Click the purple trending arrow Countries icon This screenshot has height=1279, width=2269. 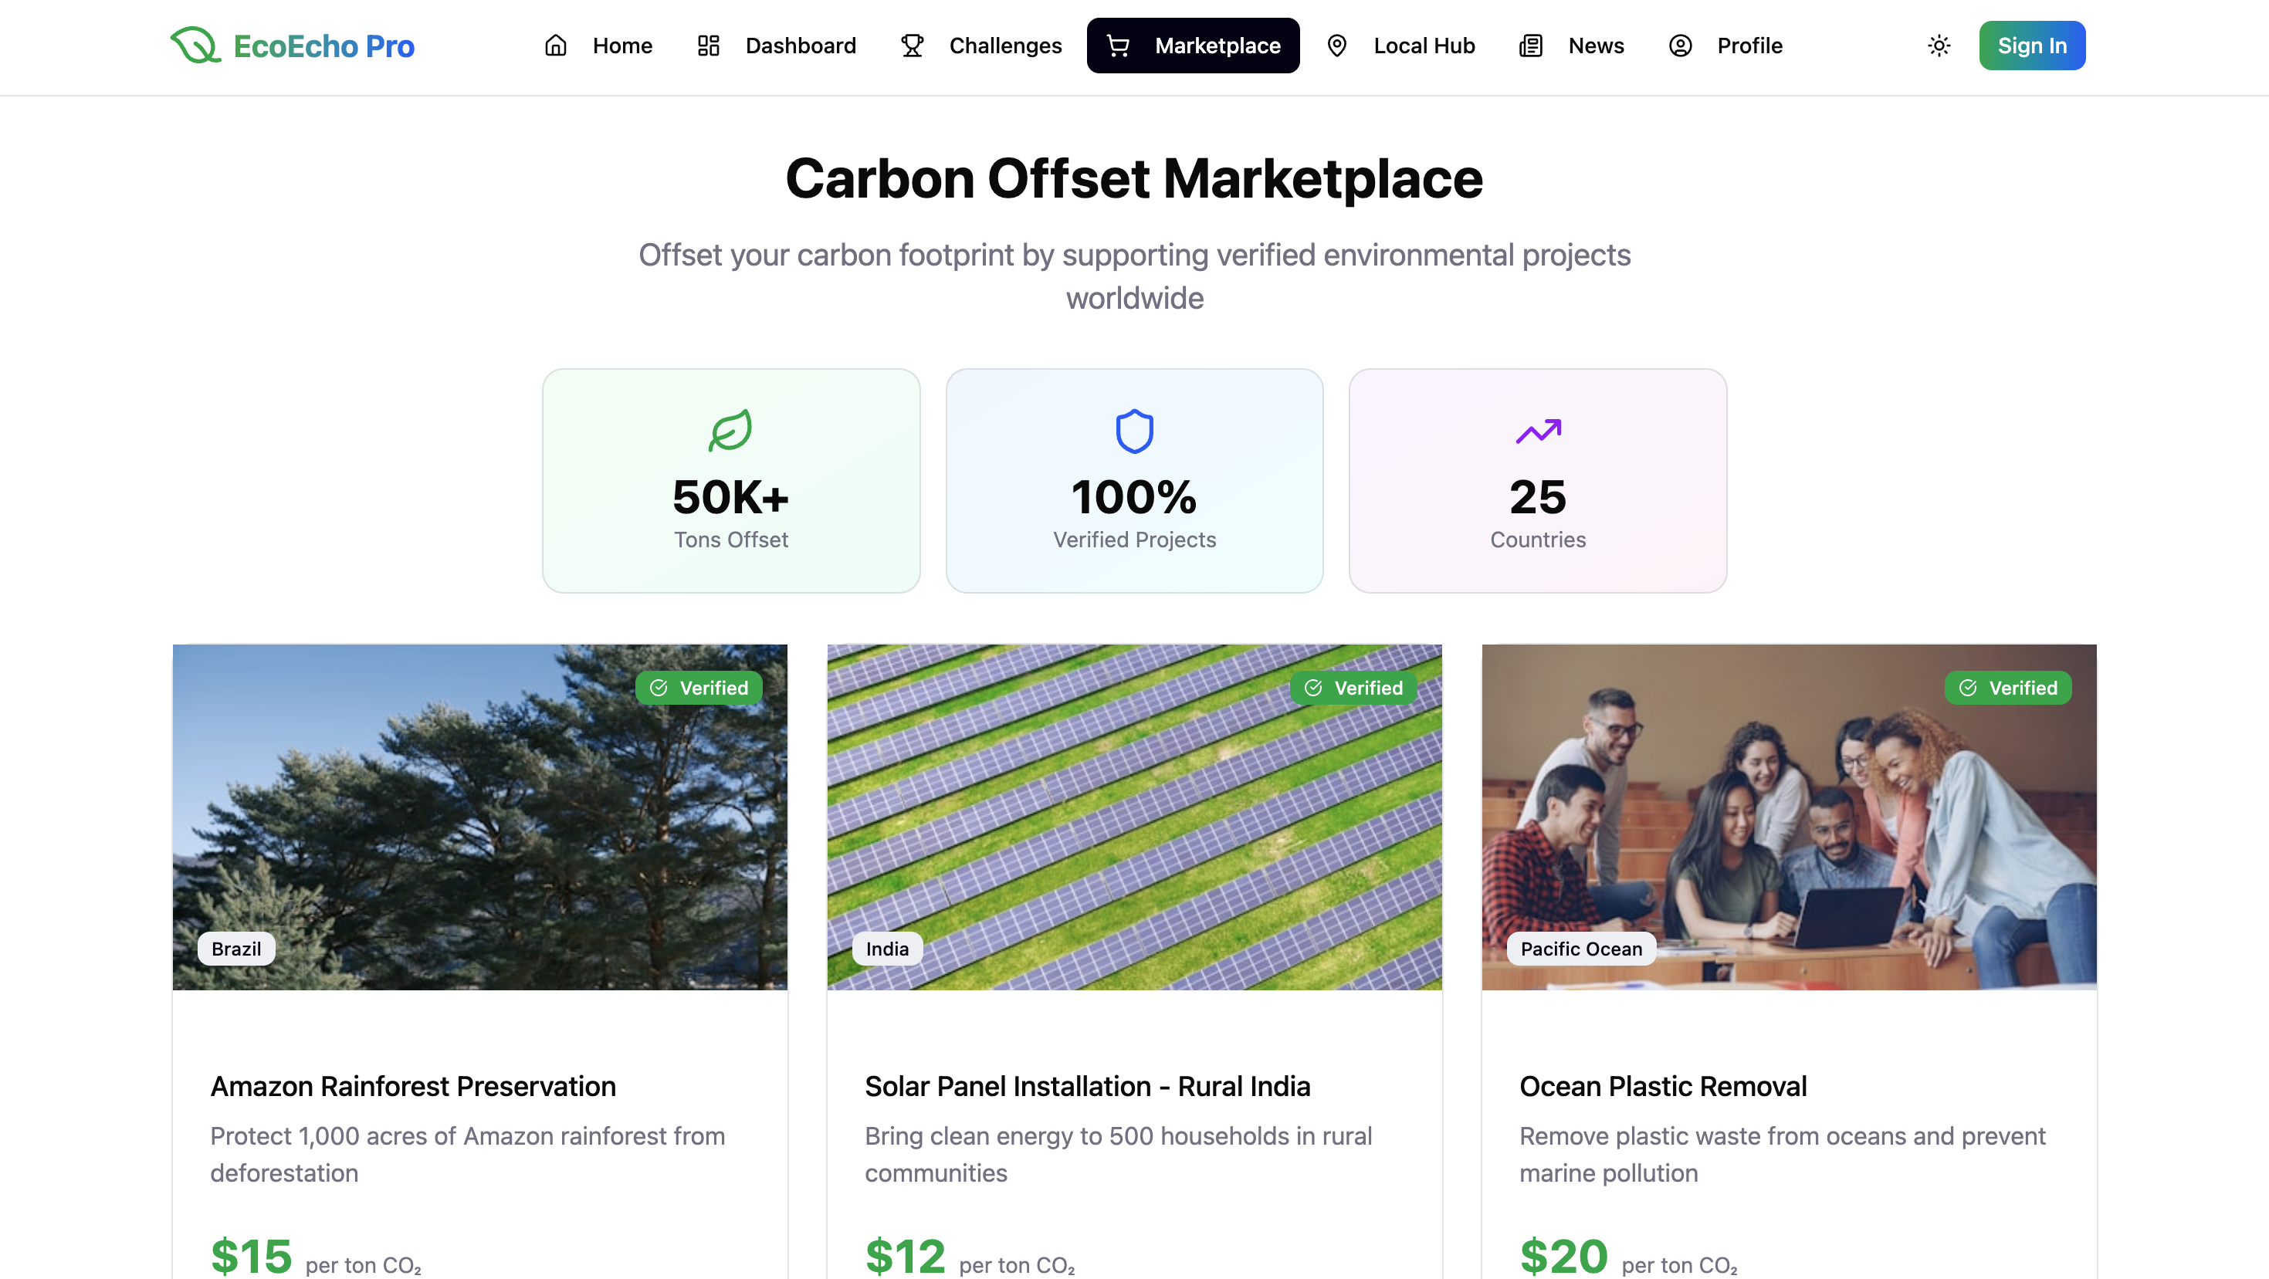point(1538,431)
